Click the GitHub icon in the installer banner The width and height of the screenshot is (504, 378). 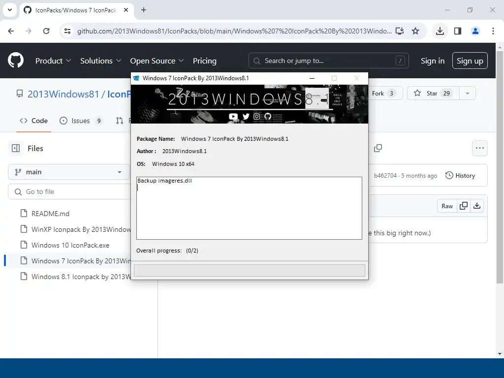coord(268,116)
